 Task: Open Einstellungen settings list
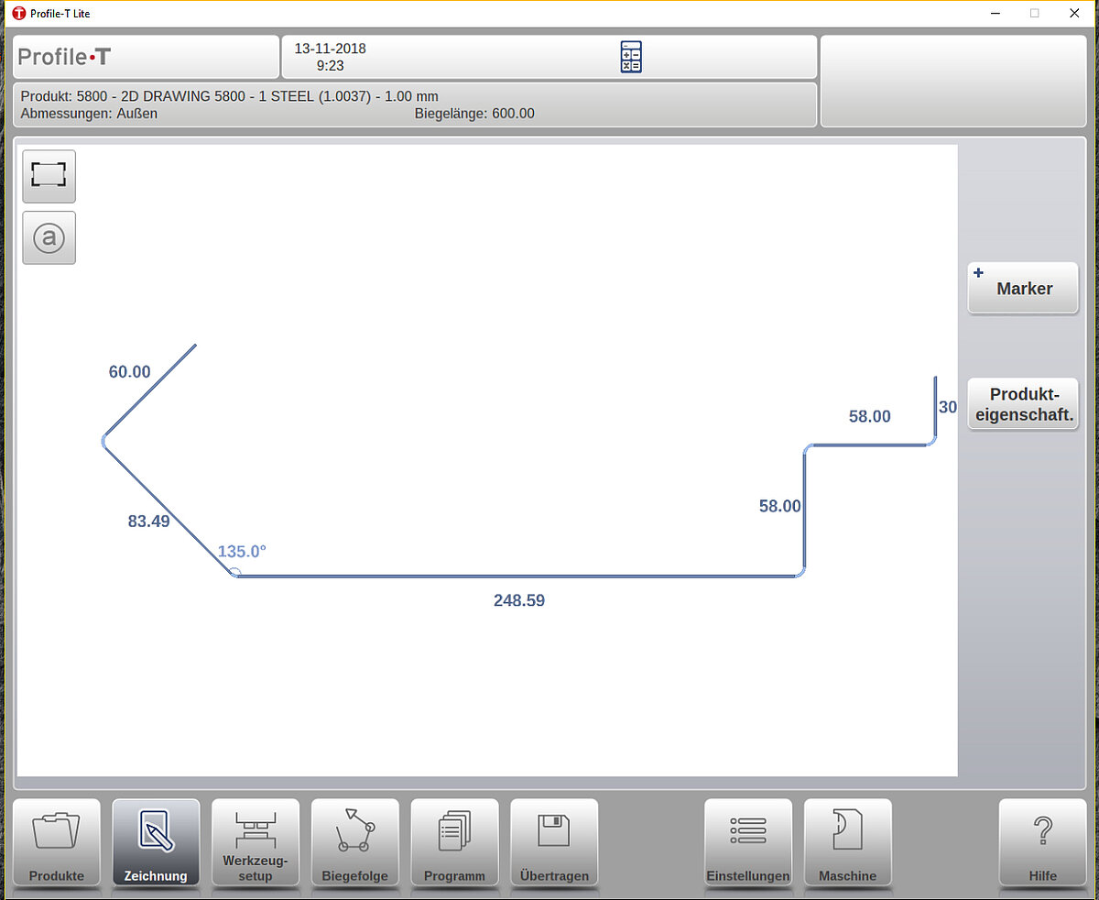747,843
